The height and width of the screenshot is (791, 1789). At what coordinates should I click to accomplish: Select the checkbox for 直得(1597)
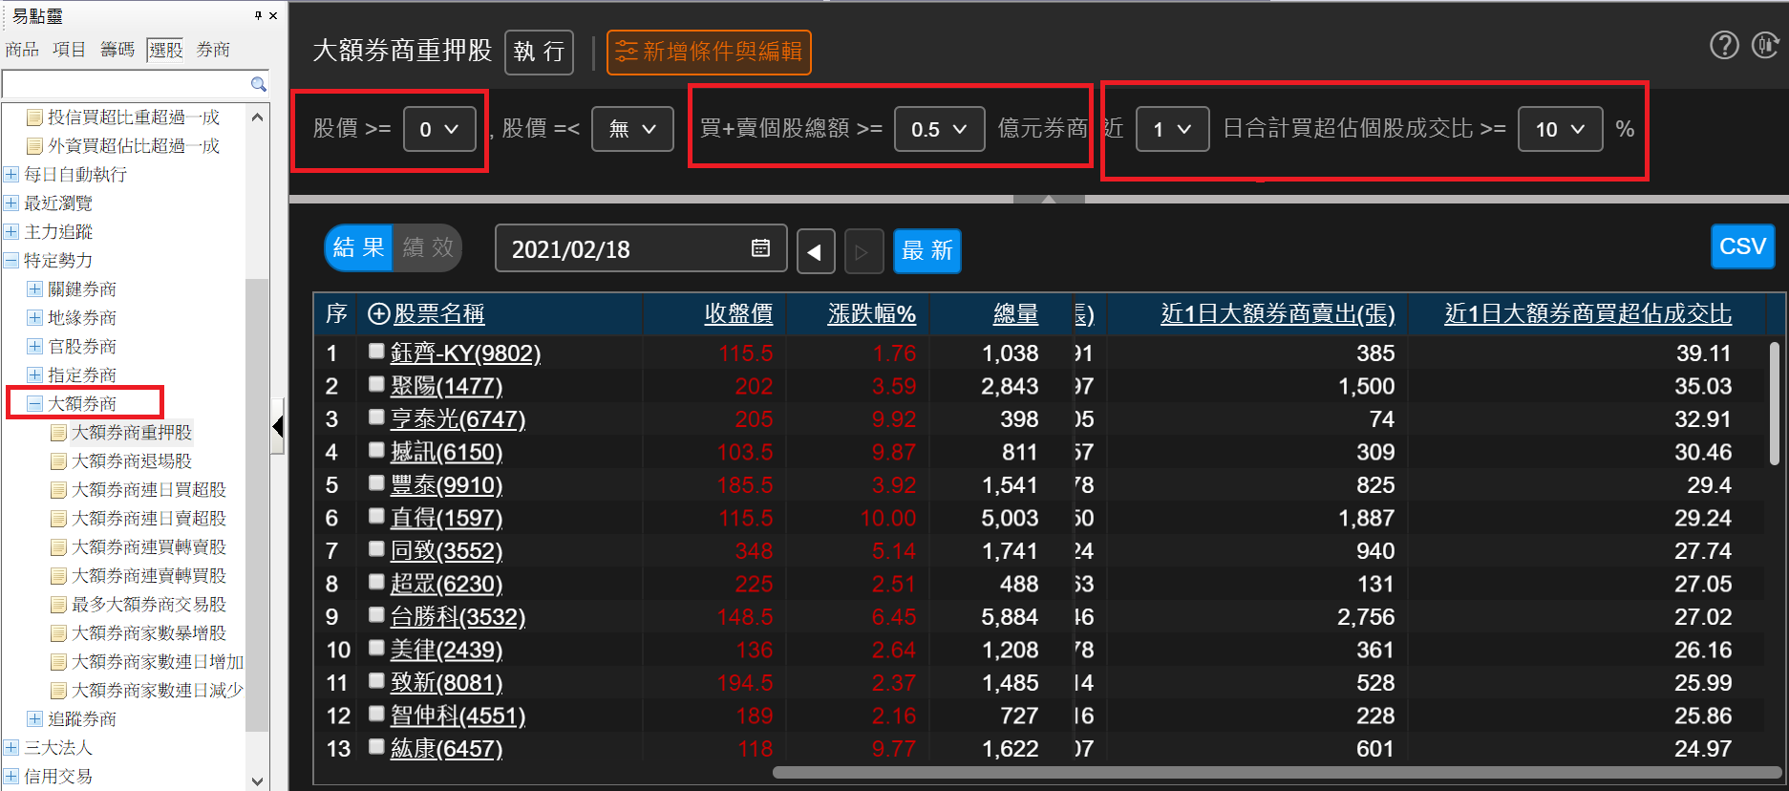[x=376, y=517]
